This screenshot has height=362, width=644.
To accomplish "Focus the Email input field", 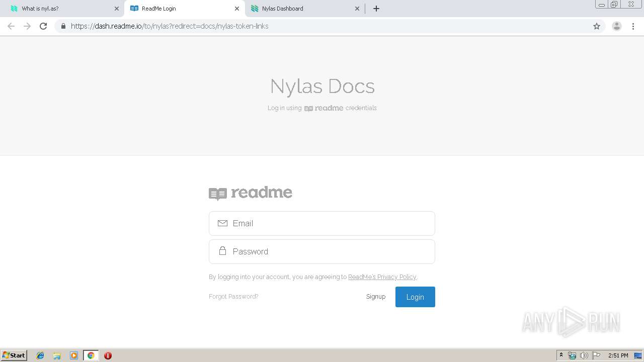I will [x=322, y=223].
